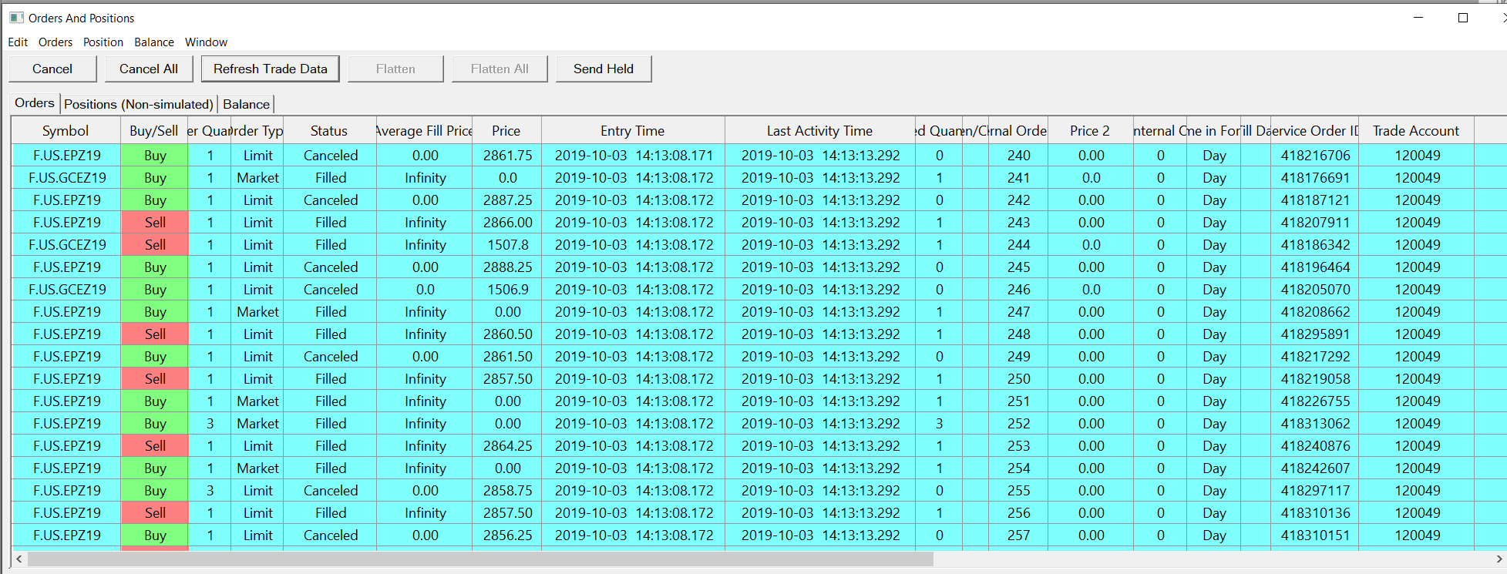Click the red Sell cell for order 244
The image size is (1507, 574).
(x=155, y=245)
